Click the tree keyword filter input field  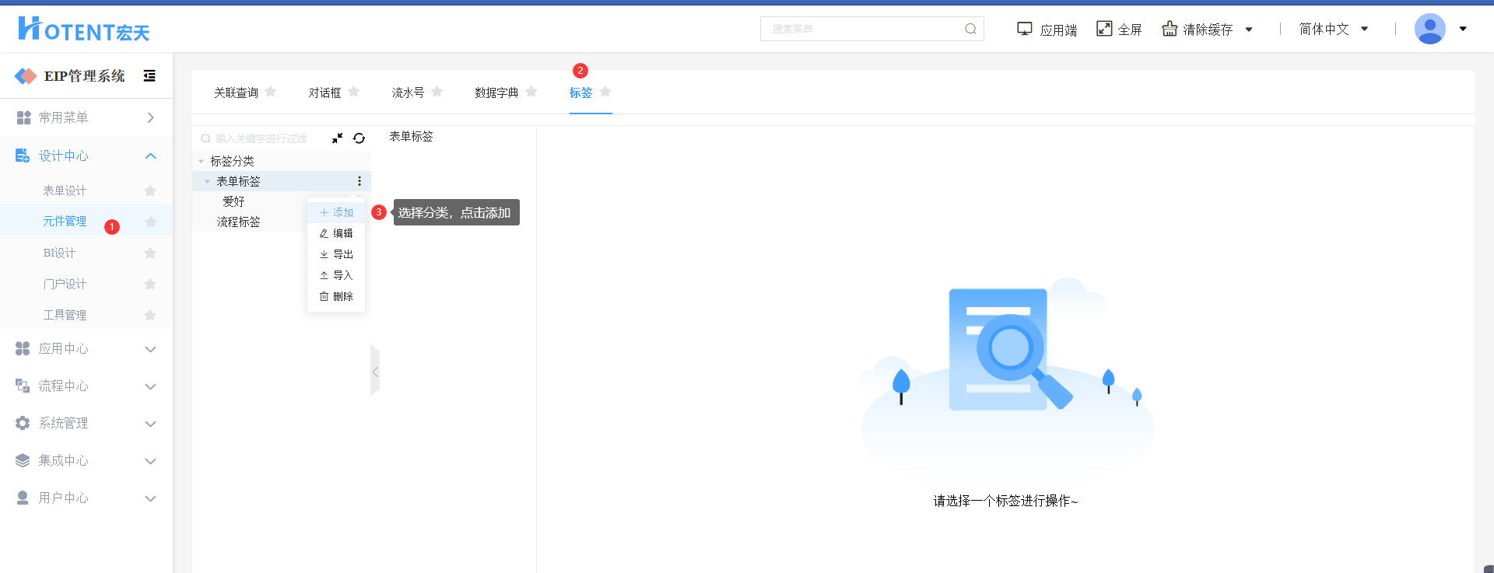tap(261, 138)
